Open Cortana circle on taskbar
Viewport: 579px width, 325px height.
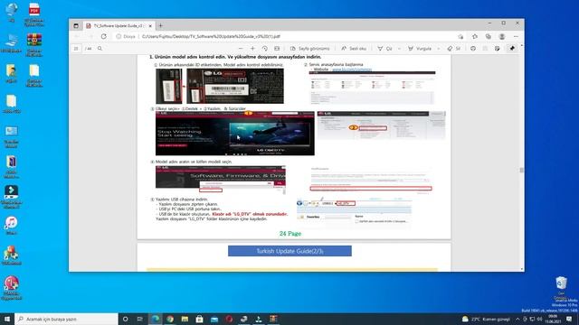pyautogui.click(x=125, y=319)
